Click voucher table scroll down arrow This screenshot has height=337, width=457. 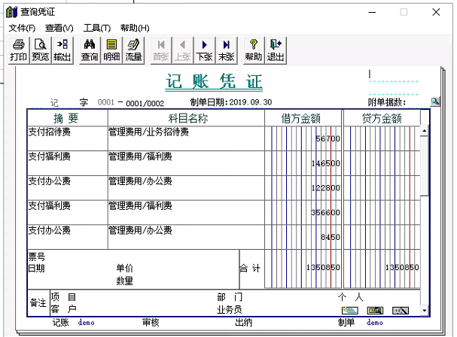pos(425,311)
